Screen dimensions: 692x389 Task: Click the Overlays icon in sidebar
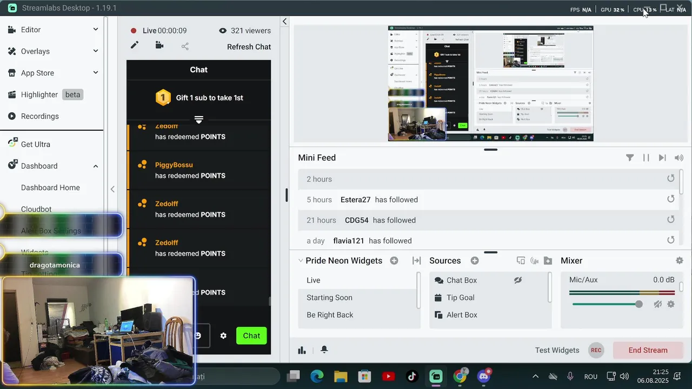[12, 51]
